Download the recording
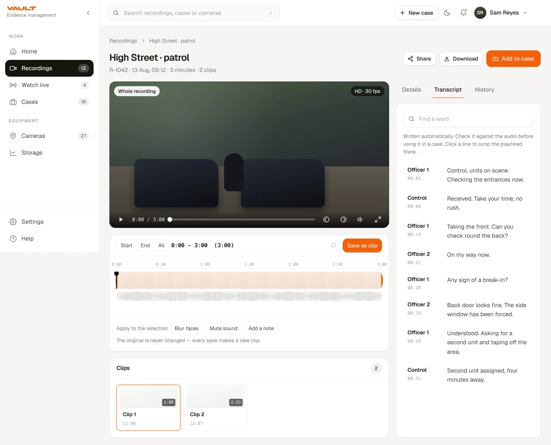The height and width of the screenshot is (445, 551). coord(461,59)
